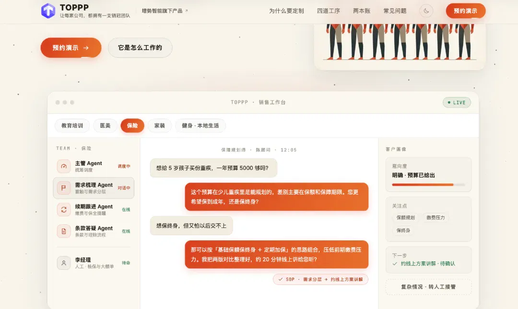Click the LIVE status badge
Viewport: 518px width, 309px height.
click(457, 103)
